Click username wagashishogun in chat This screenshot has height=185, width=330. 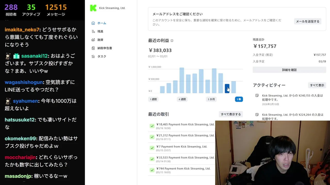pos(24,82)
